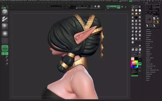Choose the white star PolyMesh3D tool
Viewport: 162px width, 101px height.
[157, 18]
